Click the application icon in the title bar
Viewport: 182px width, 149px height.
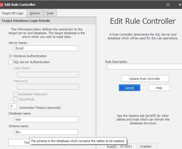click(x=2, y=5)
